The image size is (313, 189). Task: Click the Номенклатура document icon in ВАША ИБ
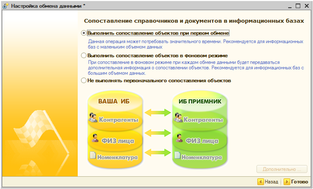(93, 156)
